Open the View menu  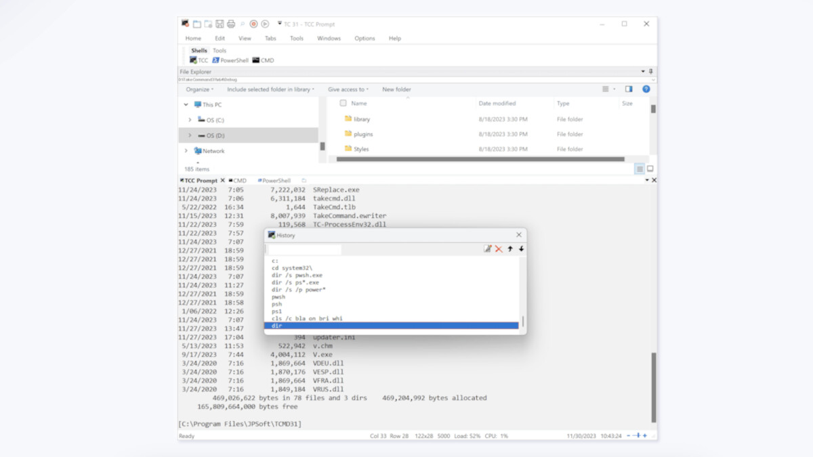click(245, 39)
